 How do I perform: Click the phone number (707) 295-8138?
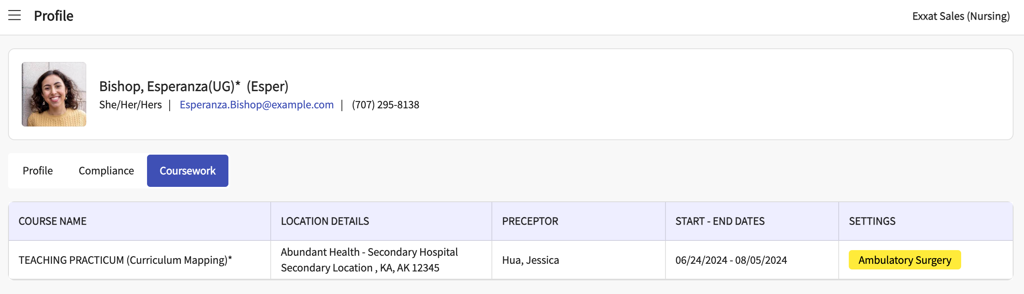pos(386,105)
